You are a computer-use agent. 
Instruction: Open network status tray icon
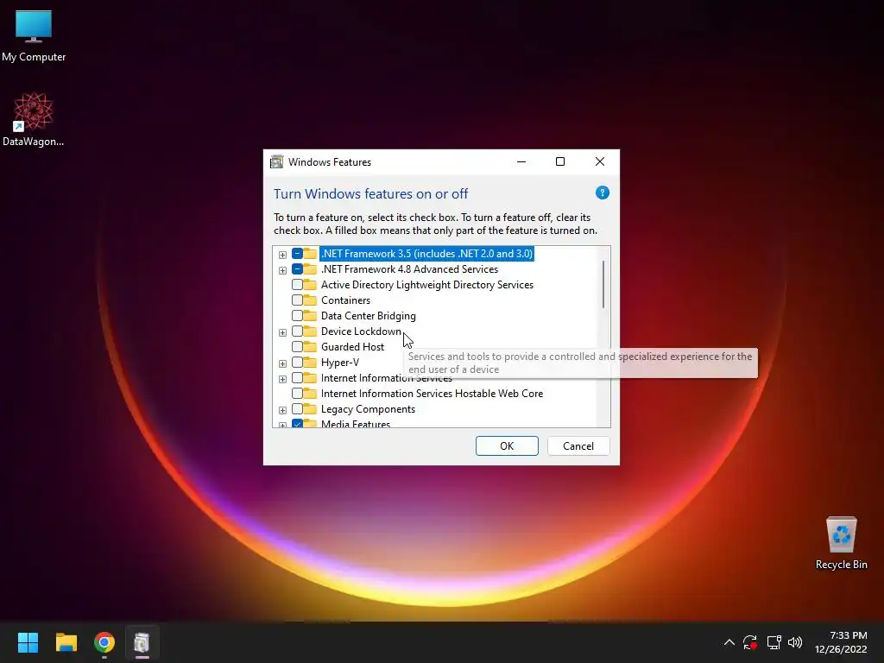pos(773,642)
